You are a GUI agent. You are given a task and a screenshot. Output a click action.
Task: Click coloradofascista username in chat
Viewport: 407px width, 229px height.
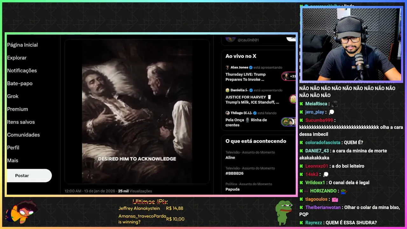click(x=323, y=142)
